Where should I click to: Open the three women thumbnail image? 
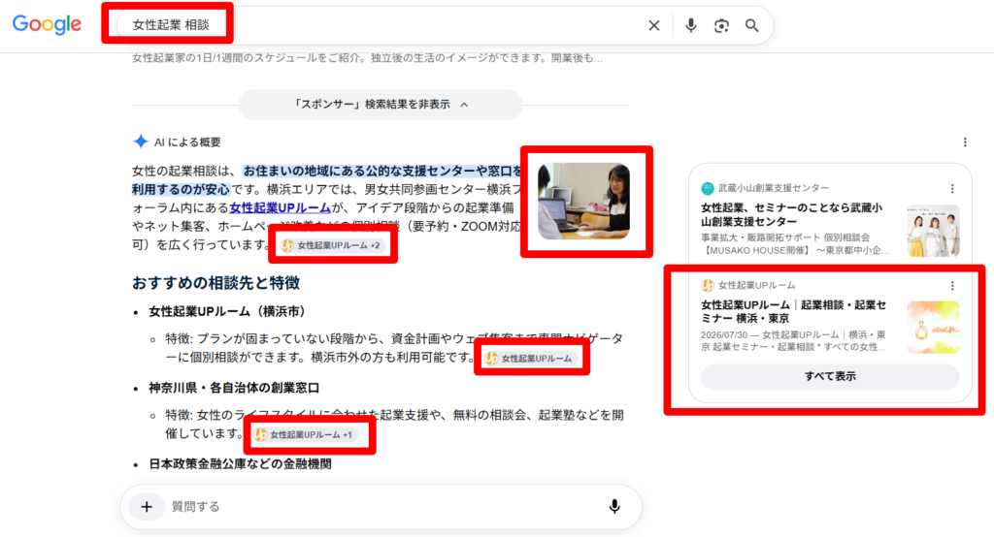coord(933,231)
